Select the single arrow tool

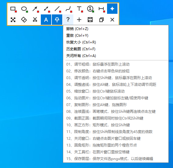pyautogui.click(x=35, y=9)
